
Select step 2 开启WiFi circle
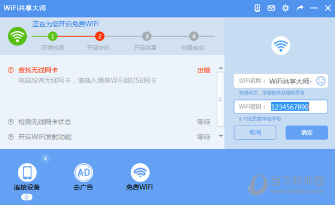(x=99, y=36)
